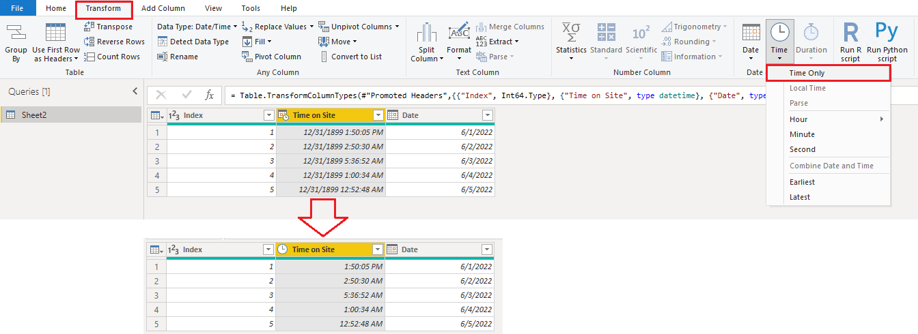Open Unpivot Columns dropdown
The width and height of the screenshot is (918, 334).
(359, 27)
